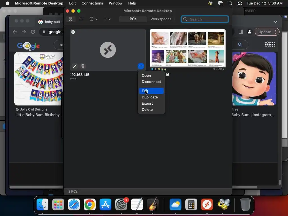Open the cartoon girl image result in Chrome
This screenshot has width=288, height=216.
[x=254, y=79]
